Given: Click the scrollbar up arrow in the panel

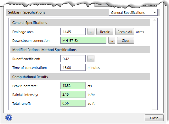Looking at the screenshot, I should (155, 20).
